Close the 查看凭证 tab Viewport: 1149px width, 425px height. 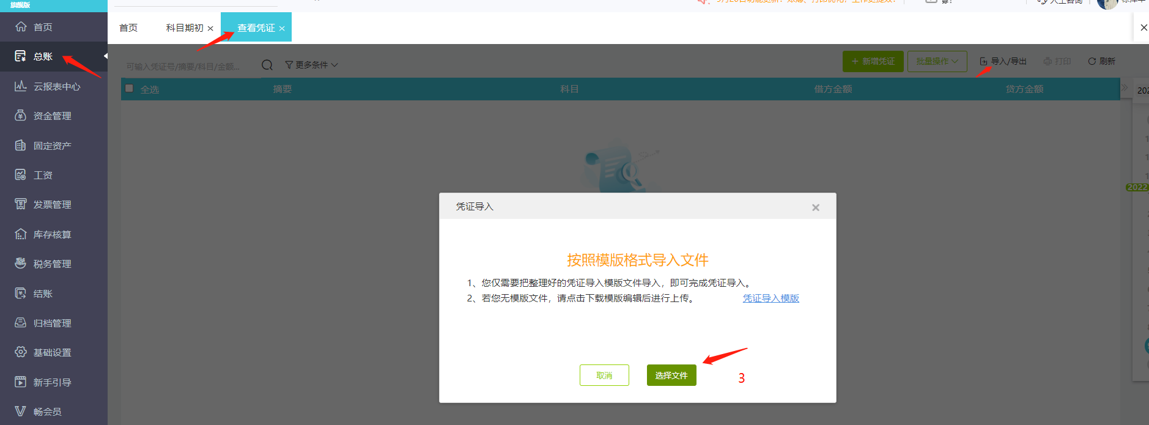point(282,28)
